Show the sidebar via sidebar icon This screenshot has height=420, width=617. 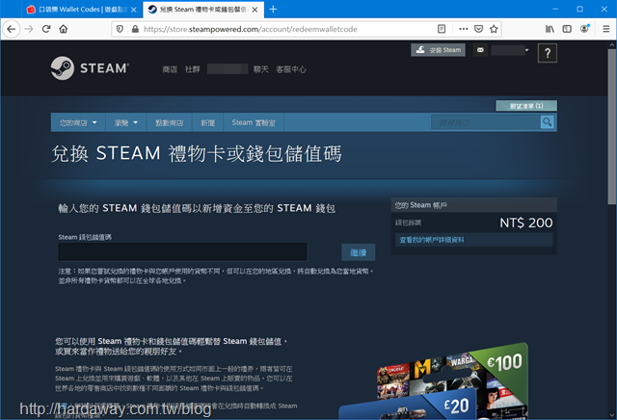(x=567, y=29)
